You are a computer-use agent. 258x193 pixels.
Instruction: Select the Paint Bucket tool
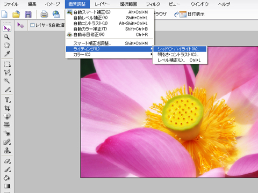coord(7,177)
